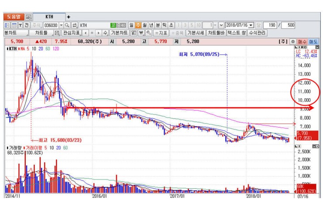Open the date picker dropdown for 2018/07/16
This screenshot has height=207, width=323.
(251, 25)
